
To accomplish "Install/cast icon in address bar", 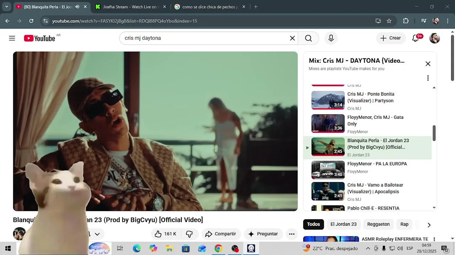I will 378,21.
